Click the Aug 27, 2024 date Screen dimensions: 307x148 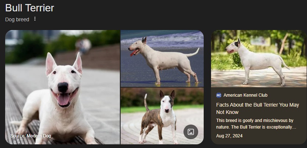point(229,136)
